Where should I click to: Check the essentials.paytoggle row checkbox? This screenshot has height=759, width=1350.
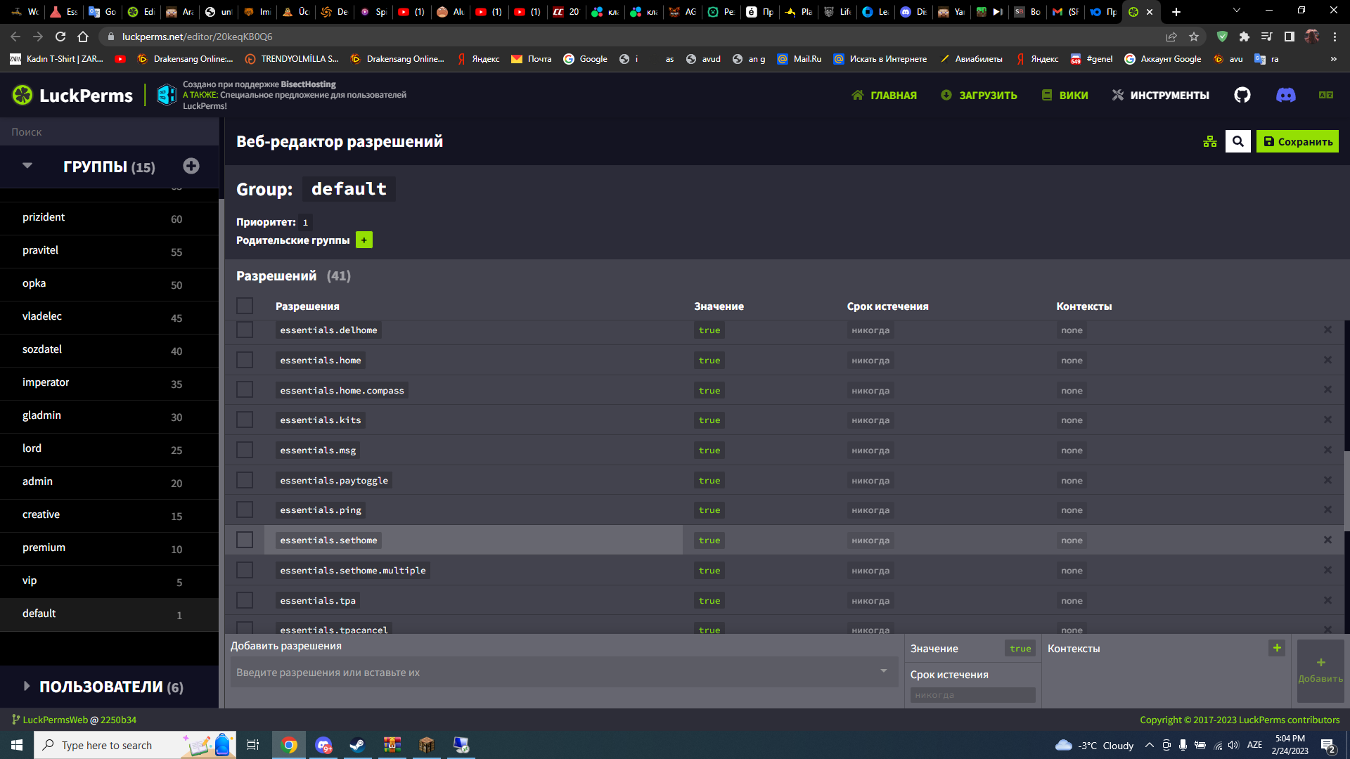tap(245, 480)
